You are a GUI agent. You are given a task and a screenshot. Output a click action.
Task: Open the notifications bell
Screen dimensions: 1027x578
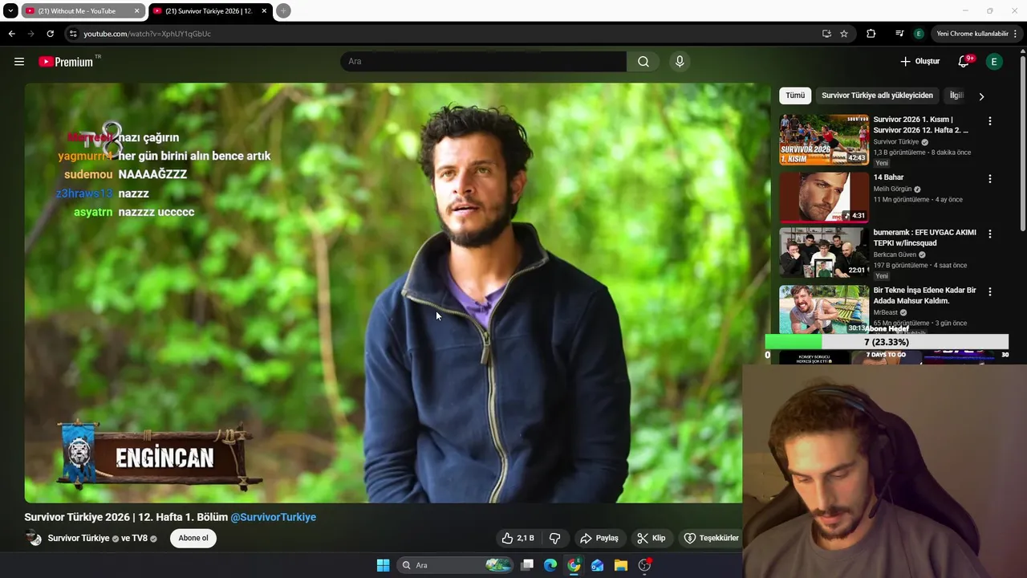coord(964,62)
